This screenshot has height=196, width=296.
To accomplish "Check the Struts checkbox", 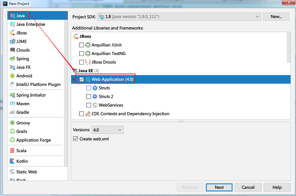I will tap(88, 88).
